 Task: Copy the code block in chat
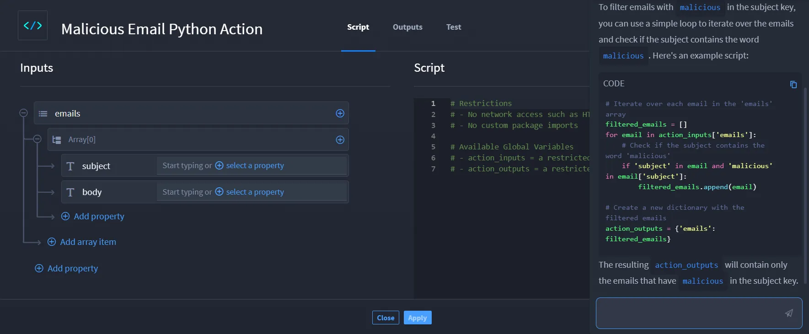(793, 85)
